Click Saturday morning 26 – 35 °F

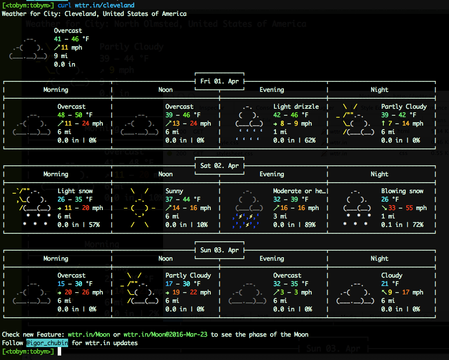pos(75,199)
